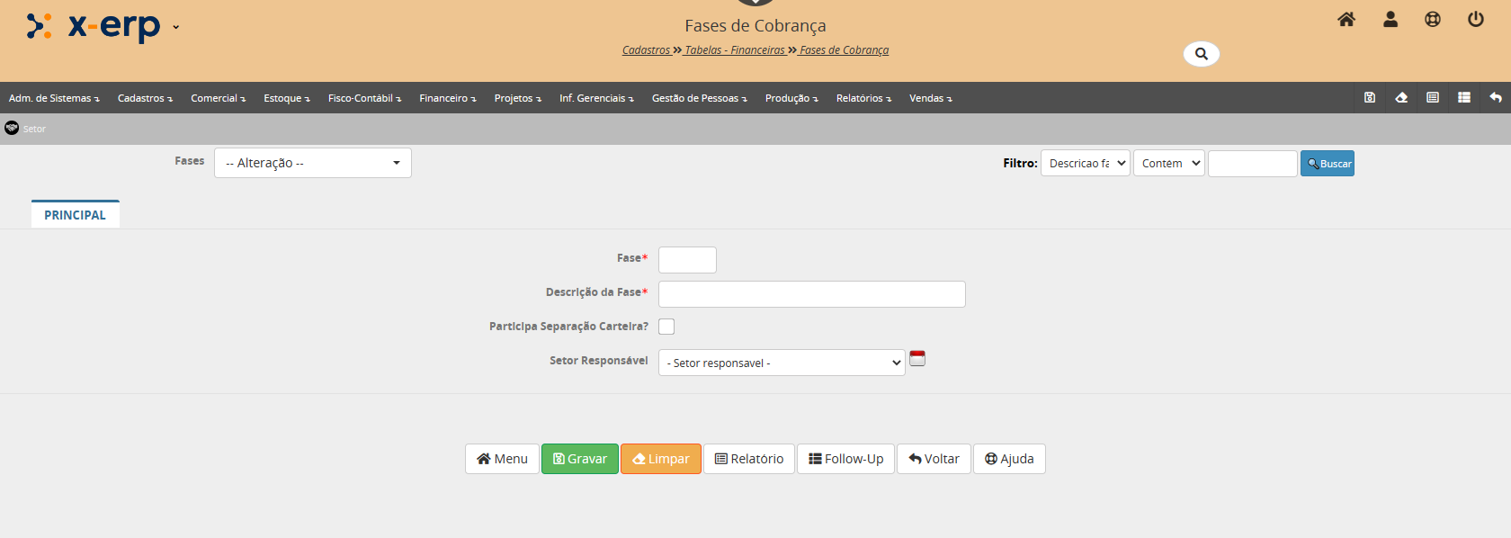Click the undo arrow icon in toolbar
1511x538 pixels.
point(1495,98)
